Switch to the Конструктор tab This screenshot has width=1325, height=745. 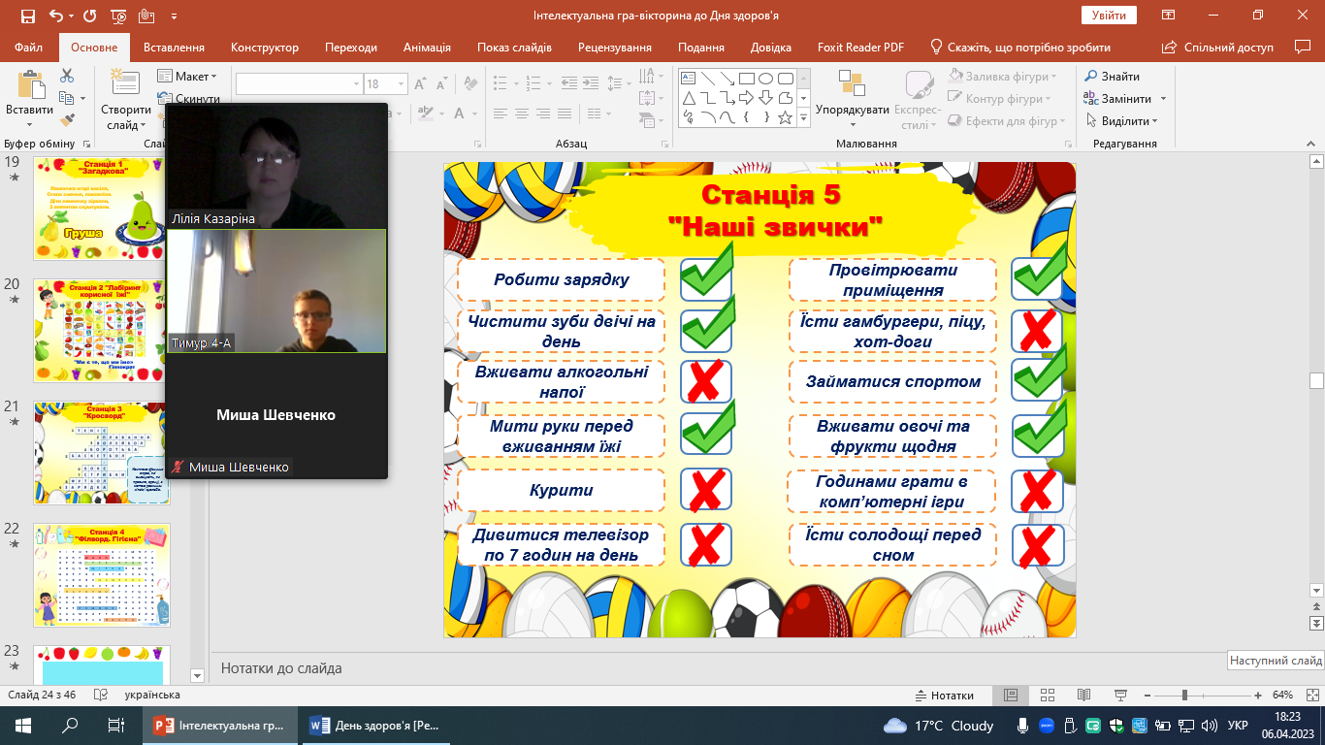point(265,48)
